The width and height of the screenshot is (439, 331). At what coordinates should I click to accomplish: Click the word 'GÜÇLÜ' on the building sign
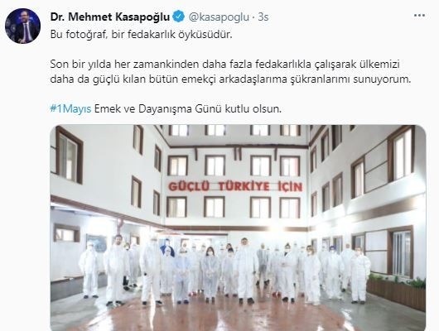[x=189, y=187]
